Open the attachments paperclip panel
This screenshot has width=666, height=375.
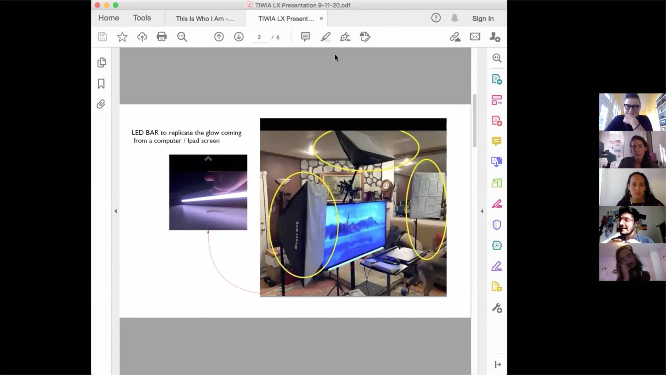[x=101, y=104]
